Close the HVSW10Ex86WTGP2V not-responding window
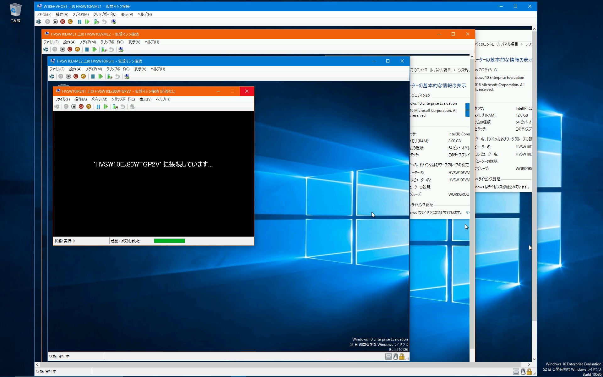The height and width of the screenshot is (377, 603). coord(247,91)
